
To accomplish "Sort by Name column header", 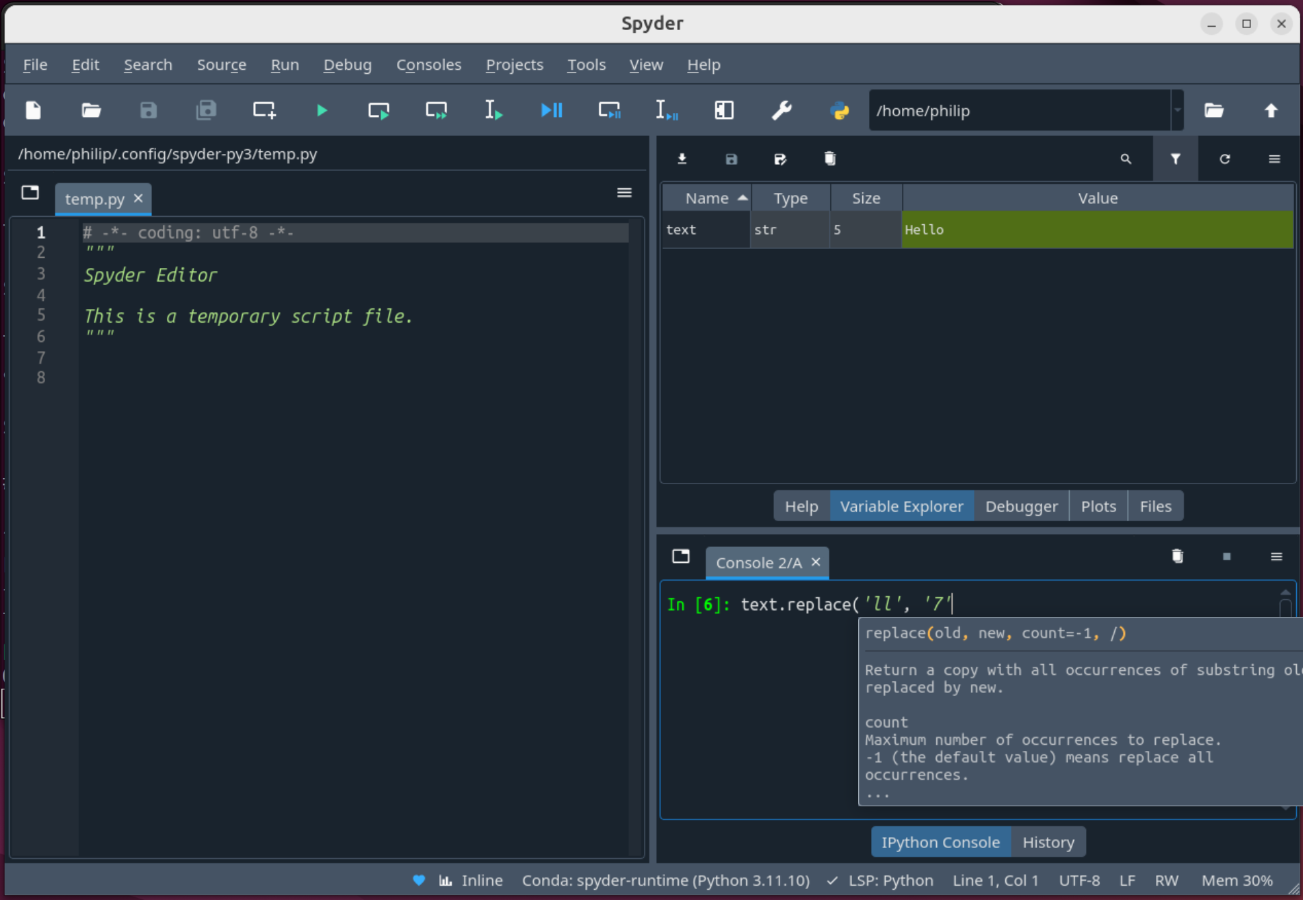I will click(707, 198).
